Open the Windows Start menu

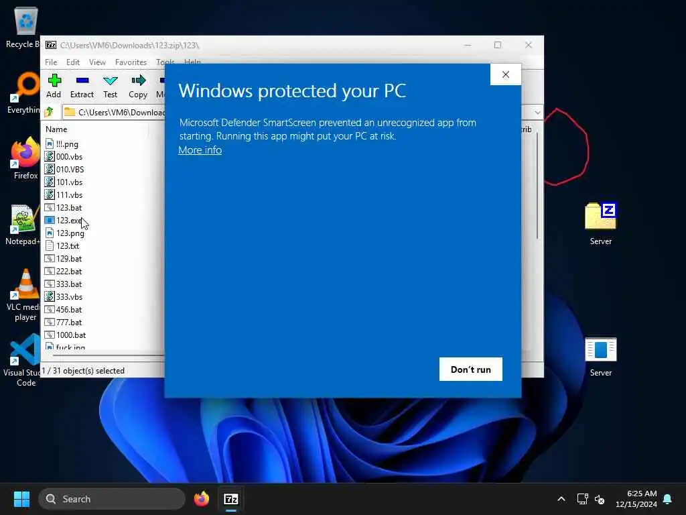click(x=21, y=499)
